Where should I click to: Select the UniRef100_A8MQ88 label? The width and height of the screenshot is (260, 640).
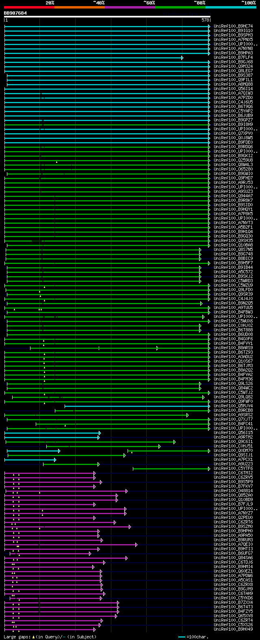click(x=233, y=84)
